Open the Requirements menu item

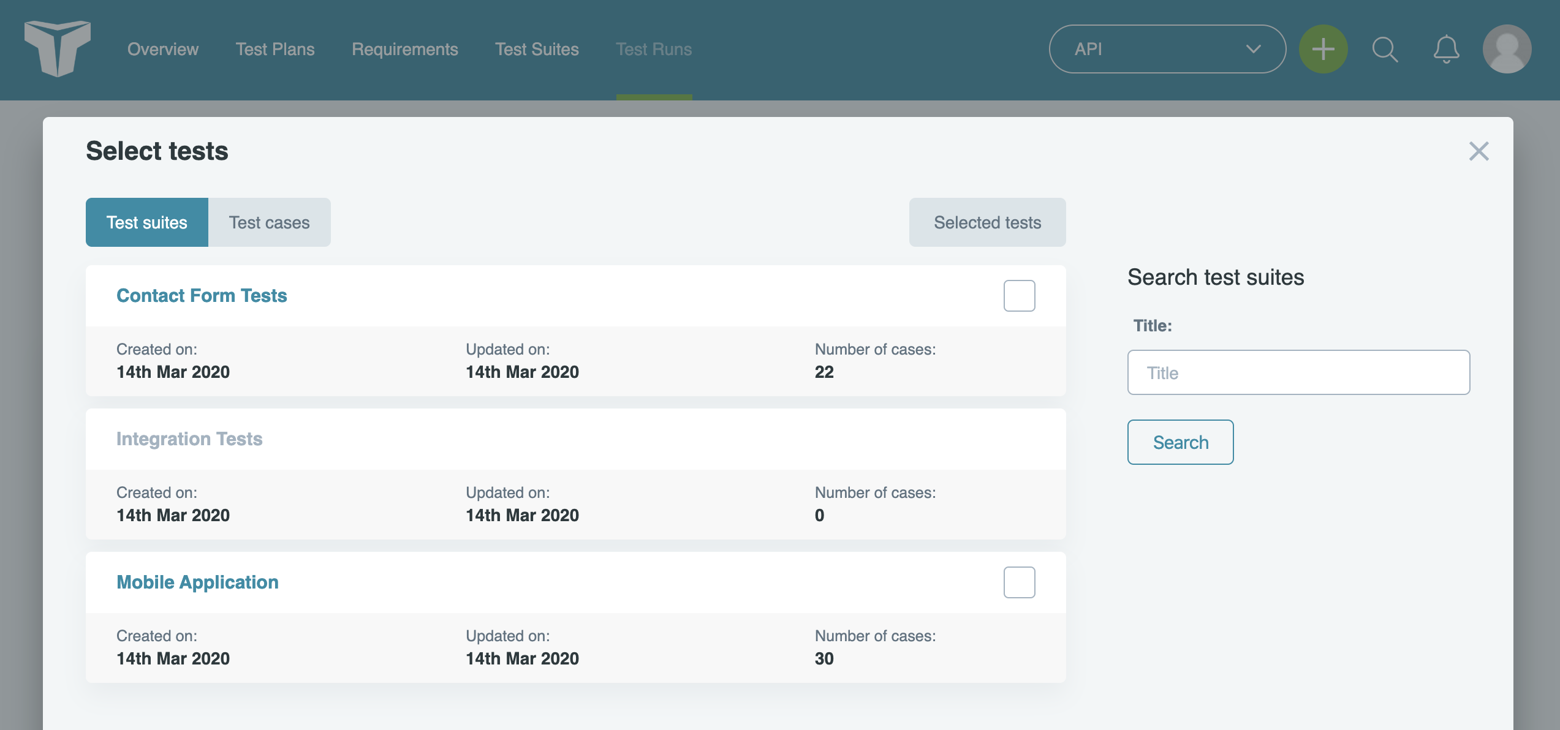[x=405, y=49]
